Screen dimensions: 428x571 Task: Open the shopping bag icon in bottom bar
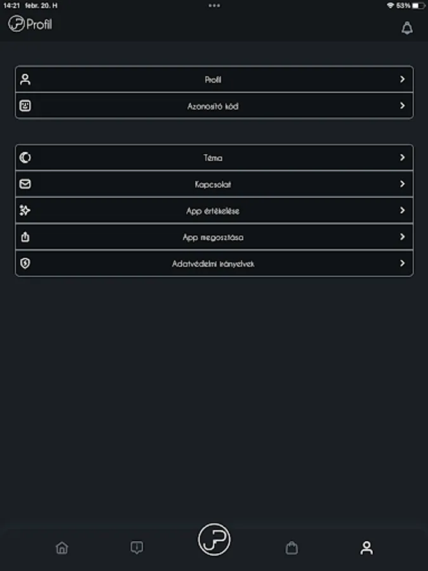[x=292, y=548]
